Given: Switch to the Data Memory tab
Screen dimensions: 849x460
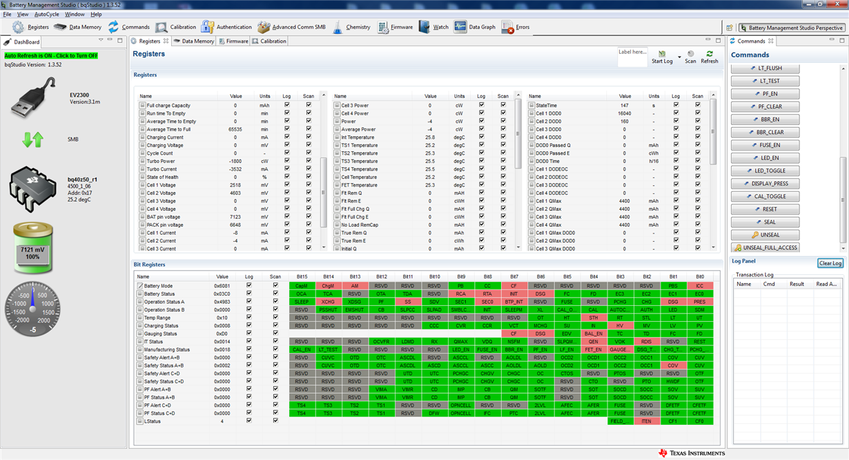Looking at the screenshot, I should (x=194, y=41).
